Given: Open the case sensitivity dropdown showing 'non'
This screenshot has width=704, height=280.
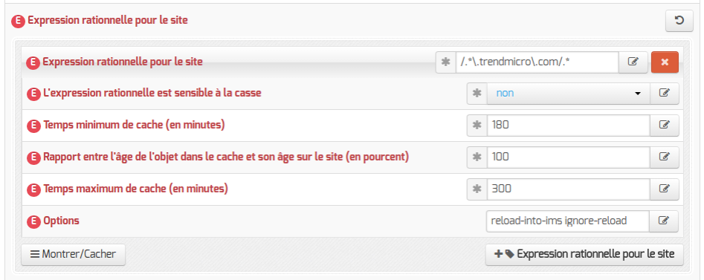Looking at the screenshot, I should (569, 94).
